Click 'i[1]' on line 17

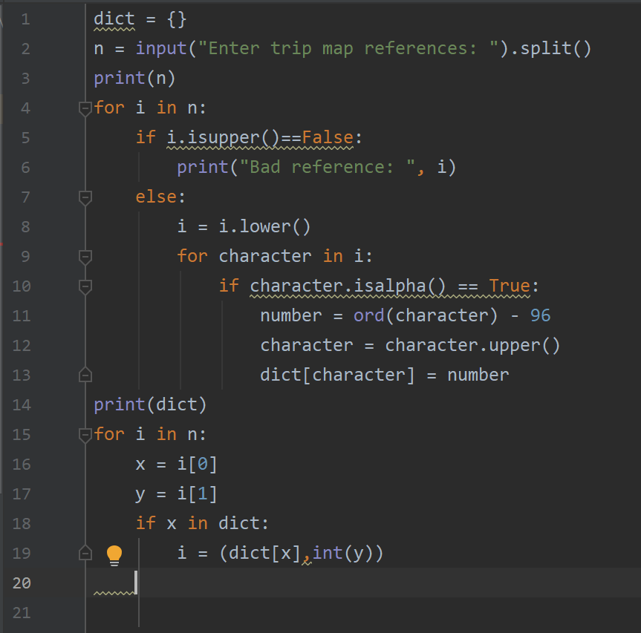197,494
